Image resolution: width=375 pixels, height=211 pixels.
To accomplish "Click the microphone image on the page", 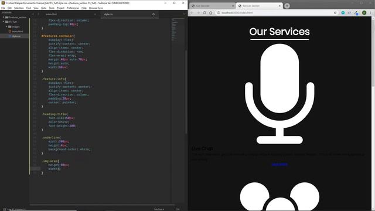I will pos(279,94).
